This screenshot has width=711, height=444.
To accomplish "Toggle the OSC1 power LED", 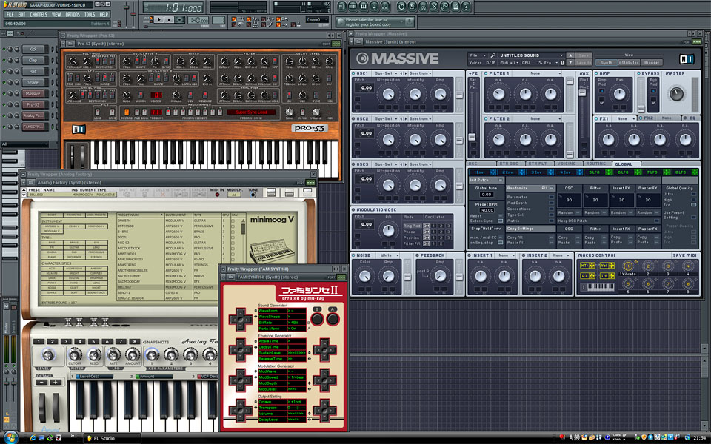I will [x=354, y=73].
